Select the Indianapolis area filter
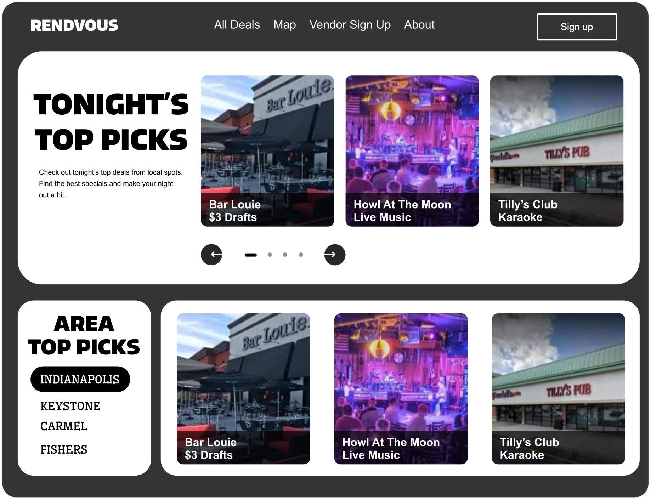Image resolution: width=651 pixels, height=500 pixels. (80, 379)
